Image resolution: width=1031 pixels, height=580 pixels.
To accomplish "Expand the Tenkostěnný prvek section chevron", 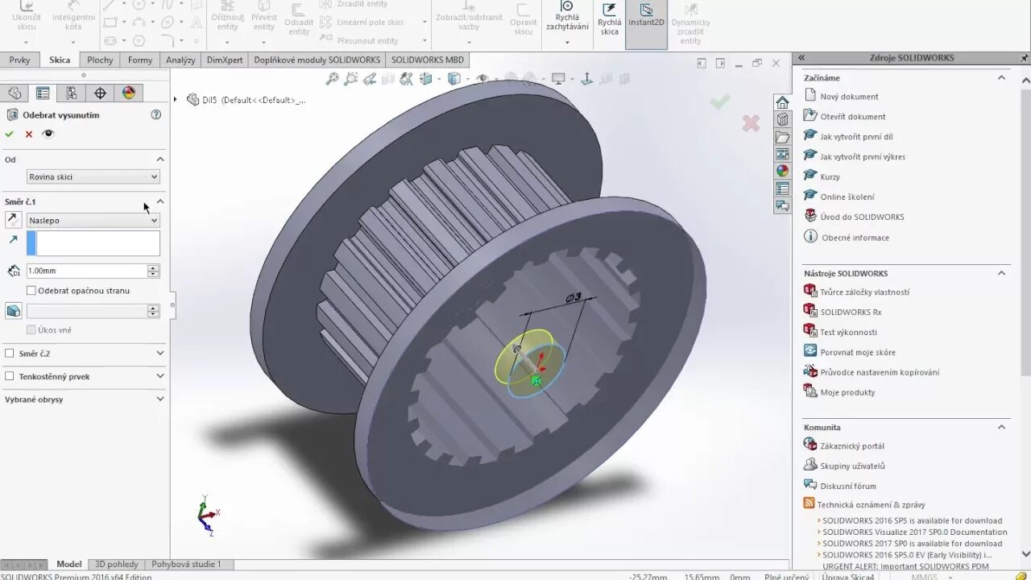I will pos(159,376).
